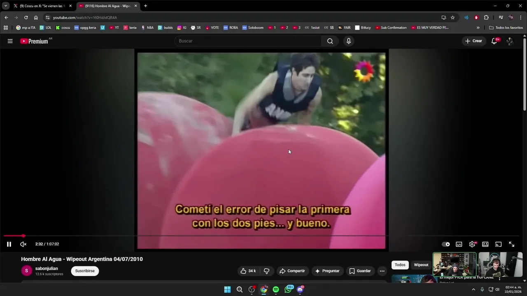527x296 pixels.
Task: Focus the Buscar search field
Action: click(x=248, y=41)
